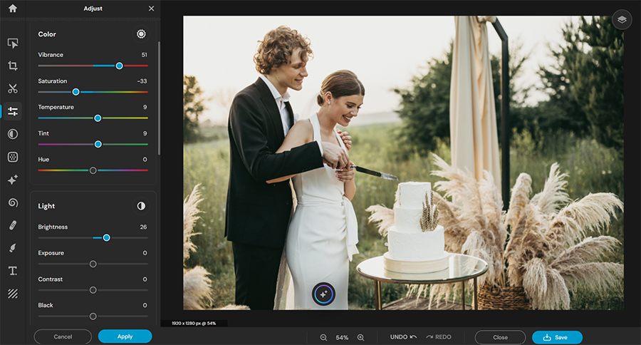Viewport: 641px width, 345px height.
Task: Click the Hue slider handle
Action: tap(93, 170)
